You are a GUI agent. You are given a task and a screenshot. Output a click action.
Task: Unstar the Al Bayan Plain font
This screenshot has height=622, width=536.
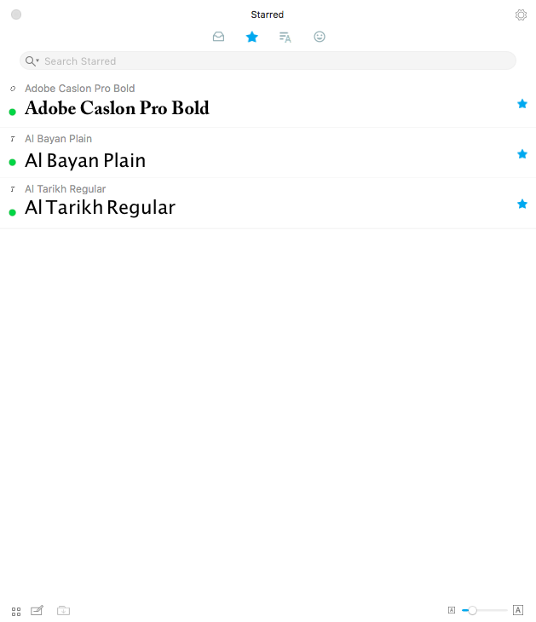pos(522,154)
